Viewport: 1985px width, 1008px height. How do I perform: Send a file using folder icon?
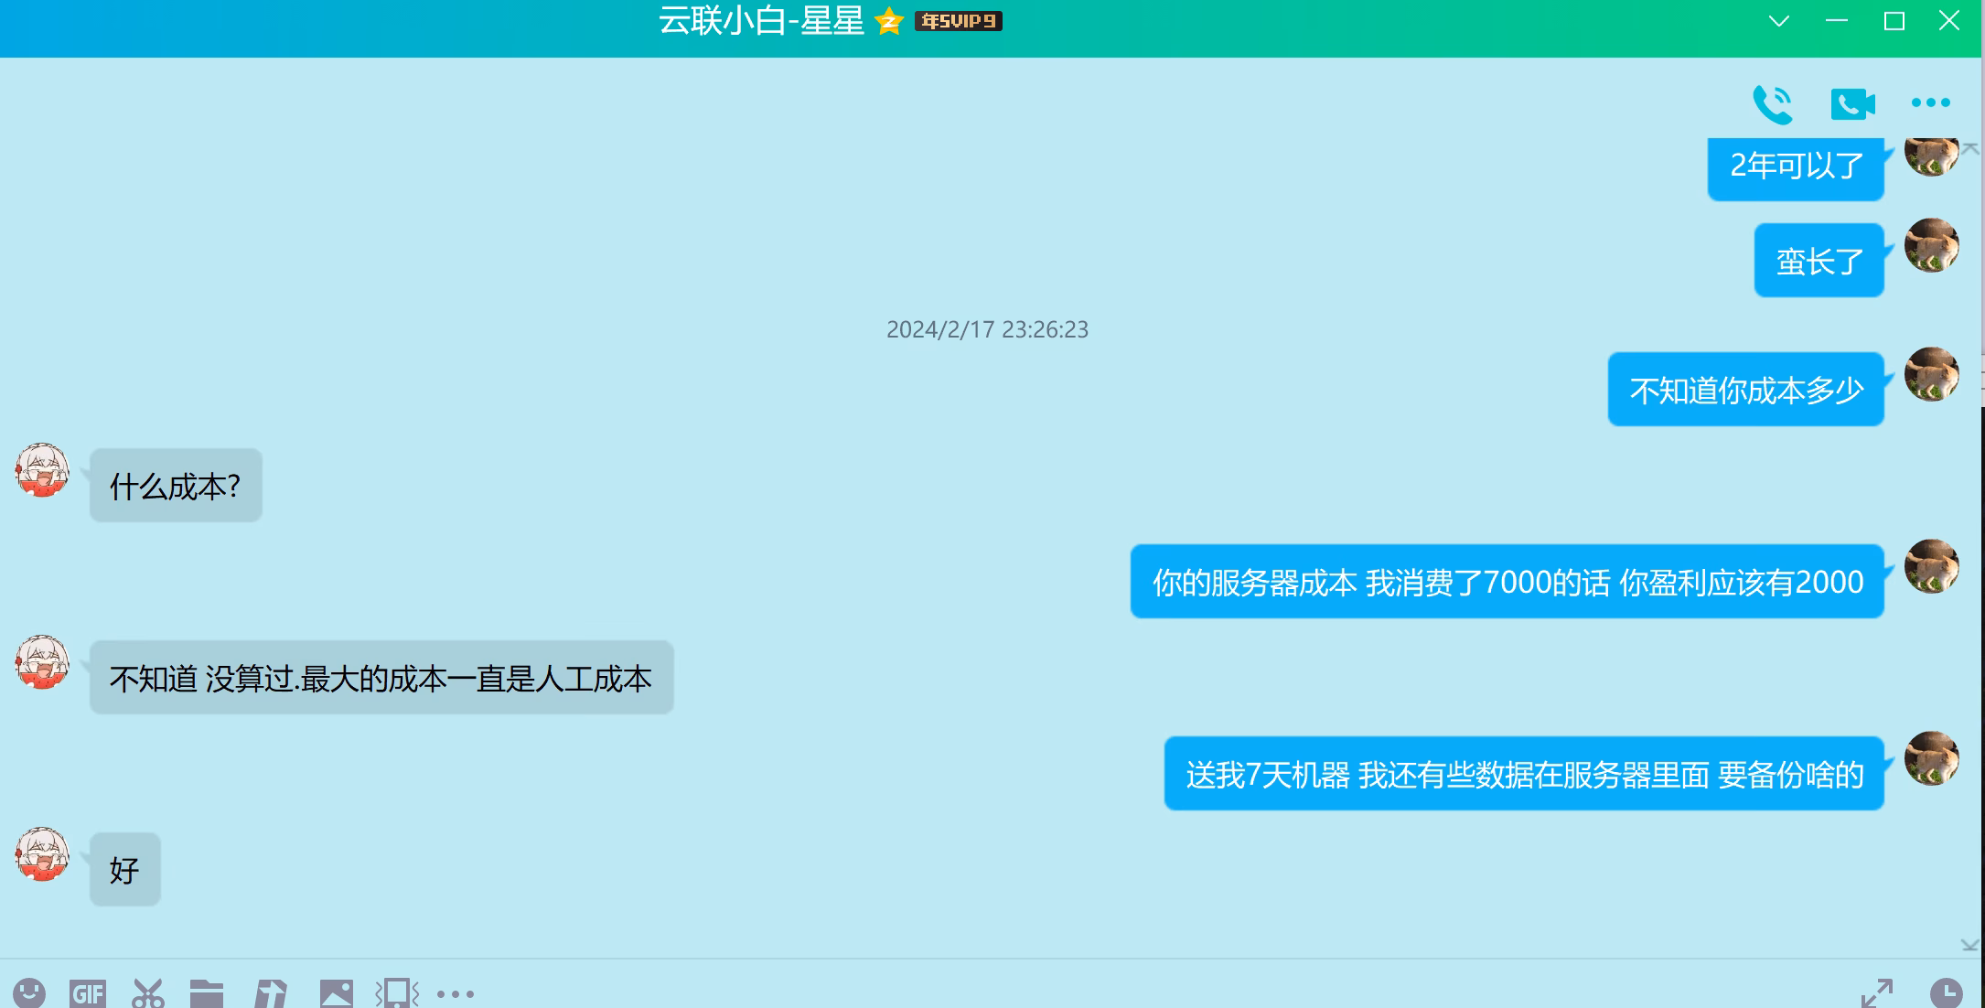[207, 993]
